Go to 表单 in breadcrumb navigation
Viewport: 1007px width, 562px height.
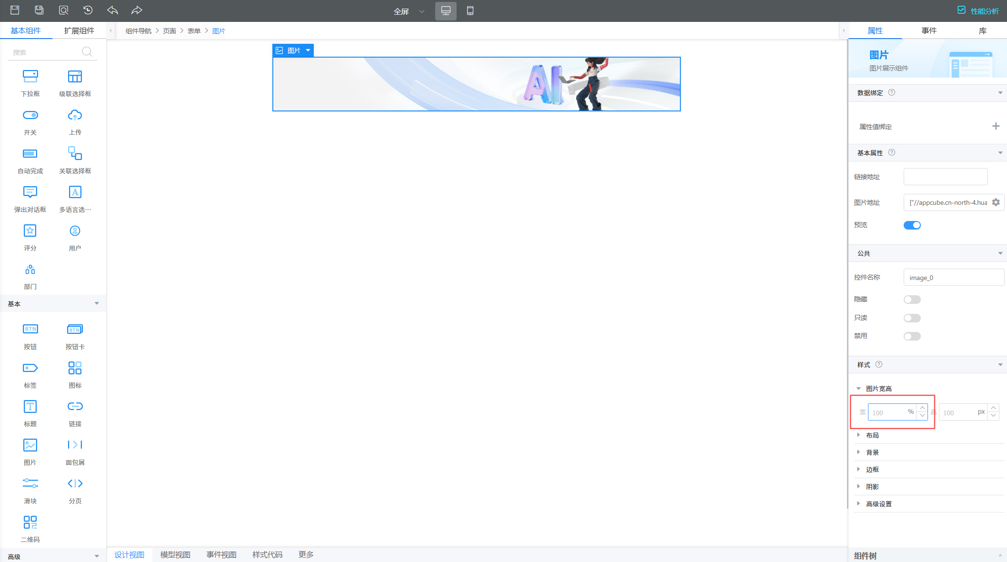(x=194, y=31)
